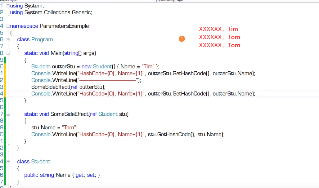Click 'args' parameter in Main signature
The image size is (319, 188).
89,53
